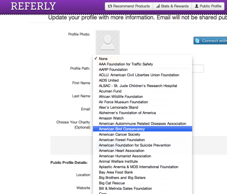Pick AARP Foundation from the dropdown

(x=113, y=69)
